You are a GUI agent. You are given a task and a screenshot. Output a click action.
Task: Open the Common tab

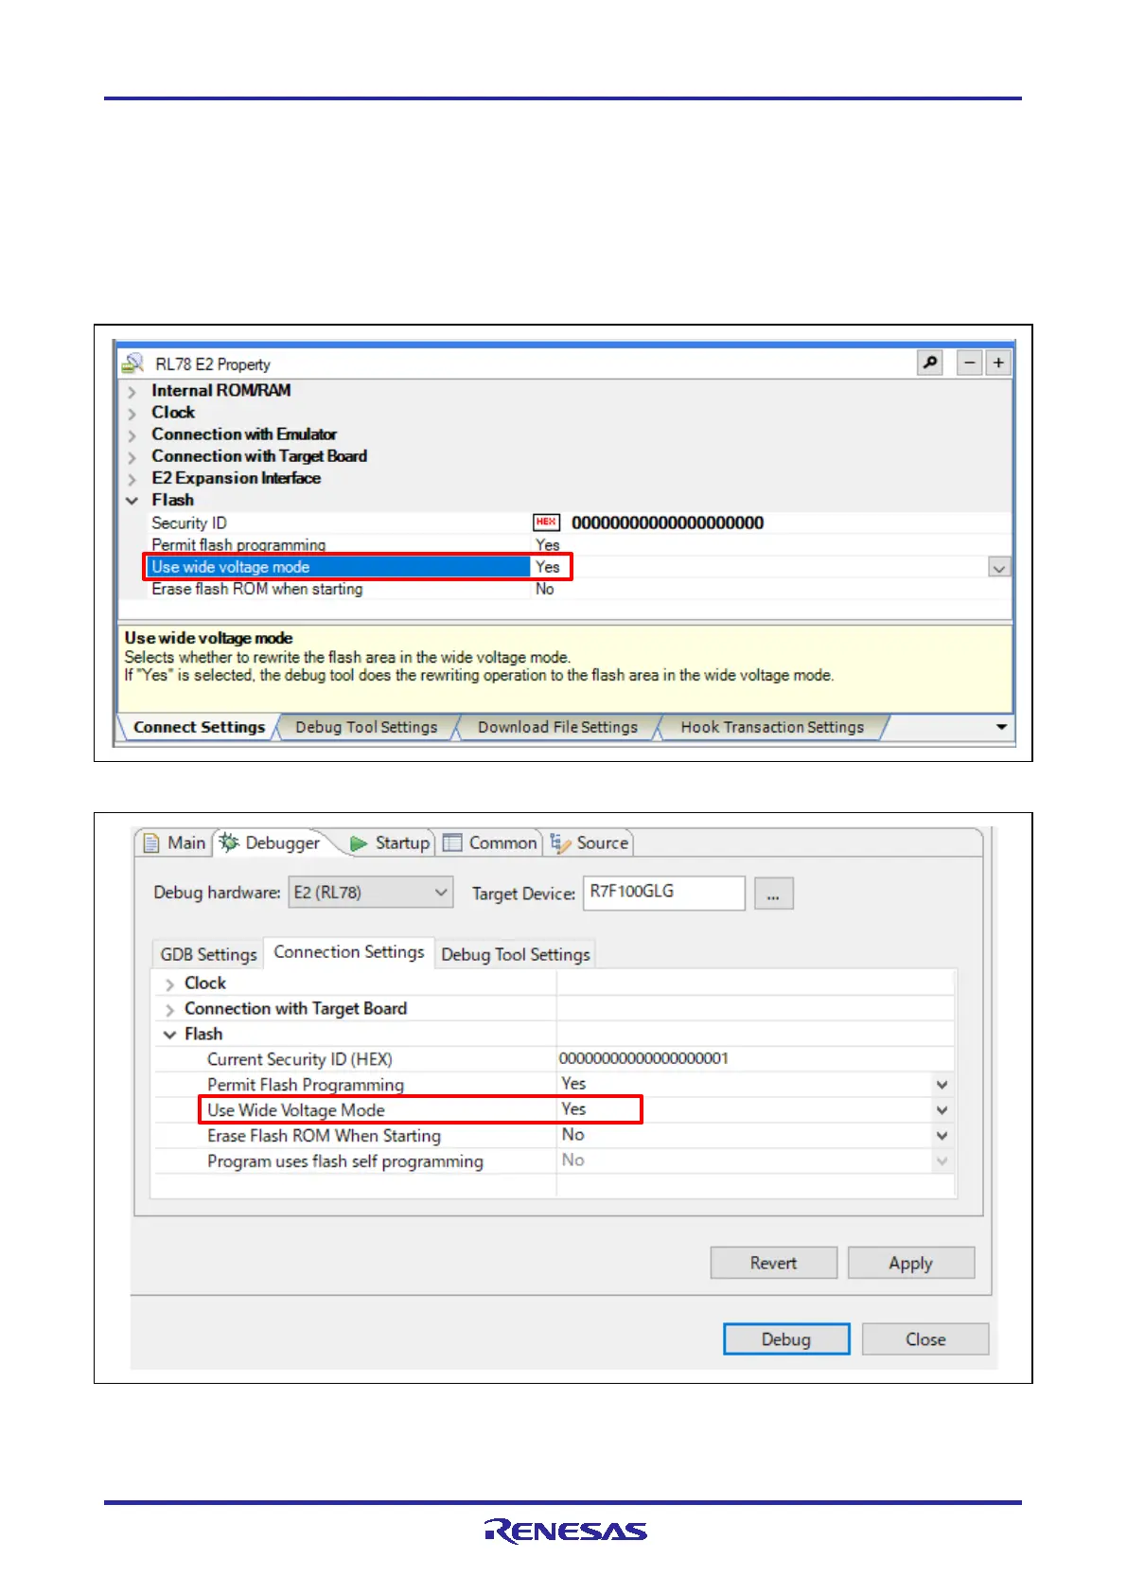point(490,842)
